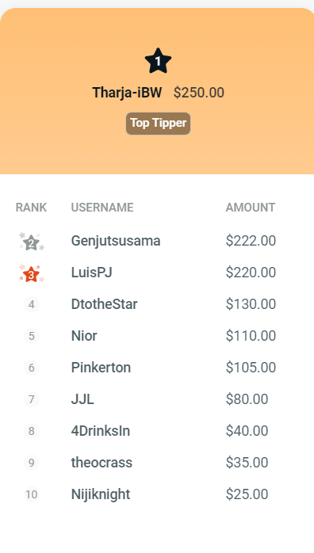The image size is (314, 553).
Task: Click the rank 7 circle badge
Action: tap(32, 399)
